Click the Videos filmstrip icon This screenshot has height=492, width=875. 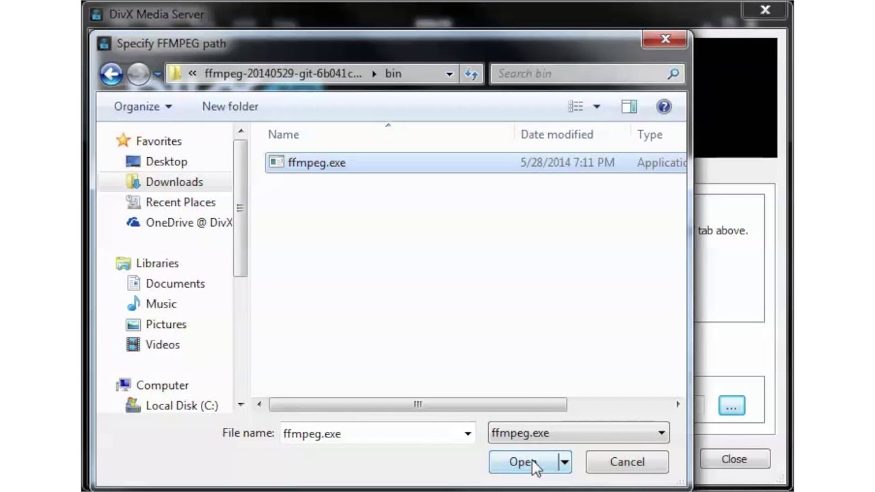(133, 344)
